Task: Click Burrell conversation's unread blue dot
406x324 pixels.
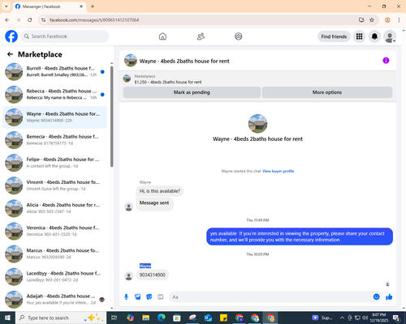Action: coord(102,72)
